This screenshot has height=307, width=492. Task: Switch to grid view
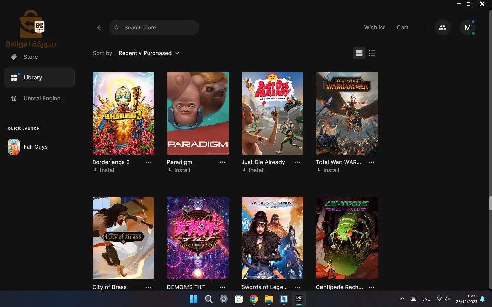[x=359, y=53]
